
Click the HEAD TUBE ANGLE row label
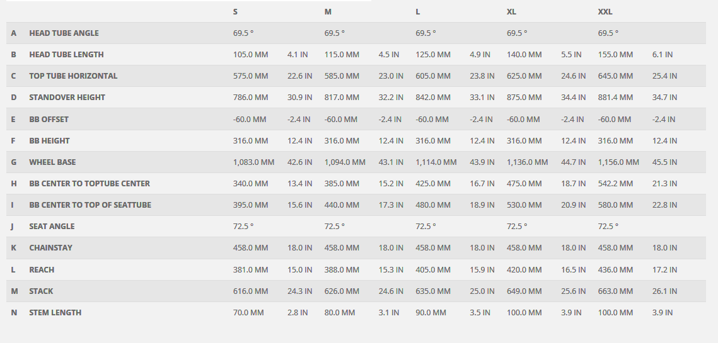pyautogui.click(x=64, y=33)
